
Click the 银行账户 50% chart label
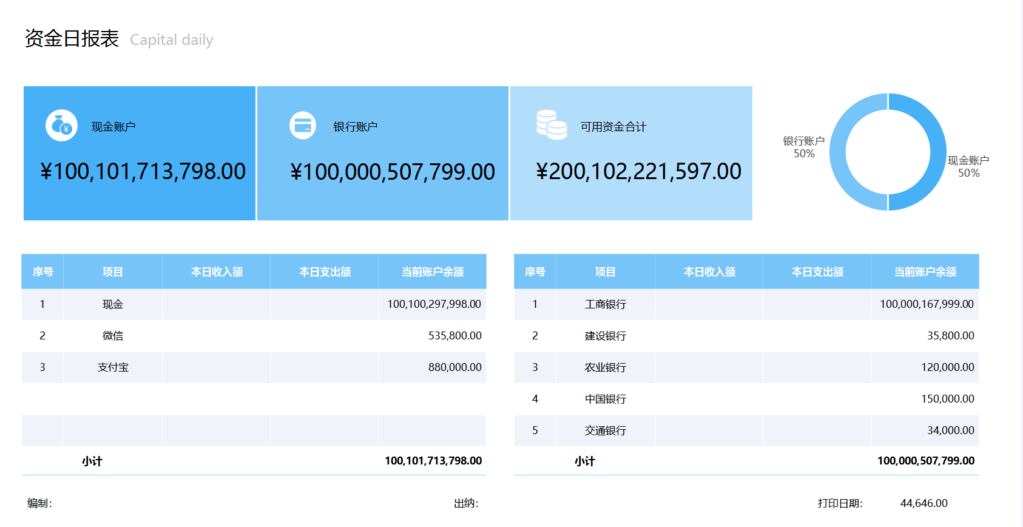(x=804, y=147)
